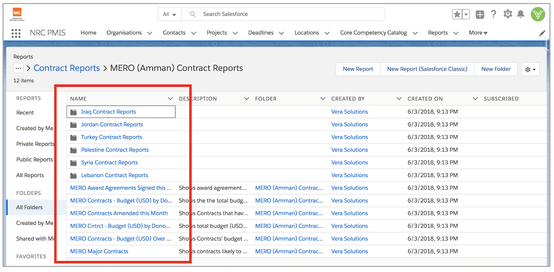This screenshot has width=554, height=272.
Task: Click the NRC logo icon
Action: pos(17,14)
